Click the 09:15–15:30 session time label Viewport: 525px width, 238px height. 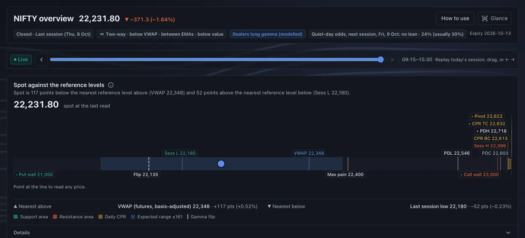point(417,59)
